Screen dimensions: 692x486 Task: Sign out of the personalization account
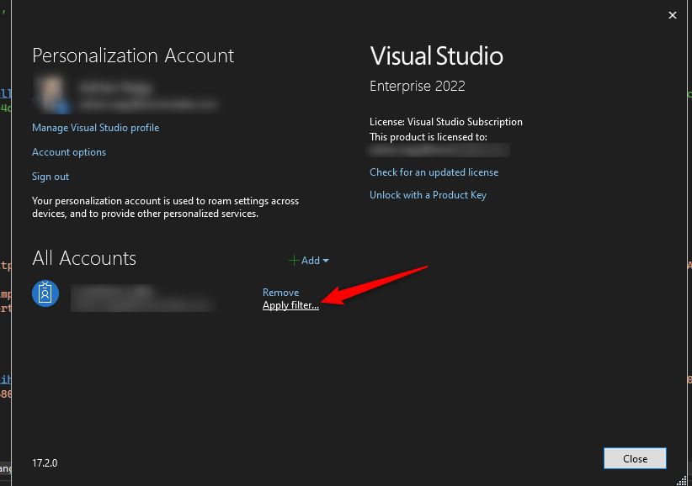[51, 177]
